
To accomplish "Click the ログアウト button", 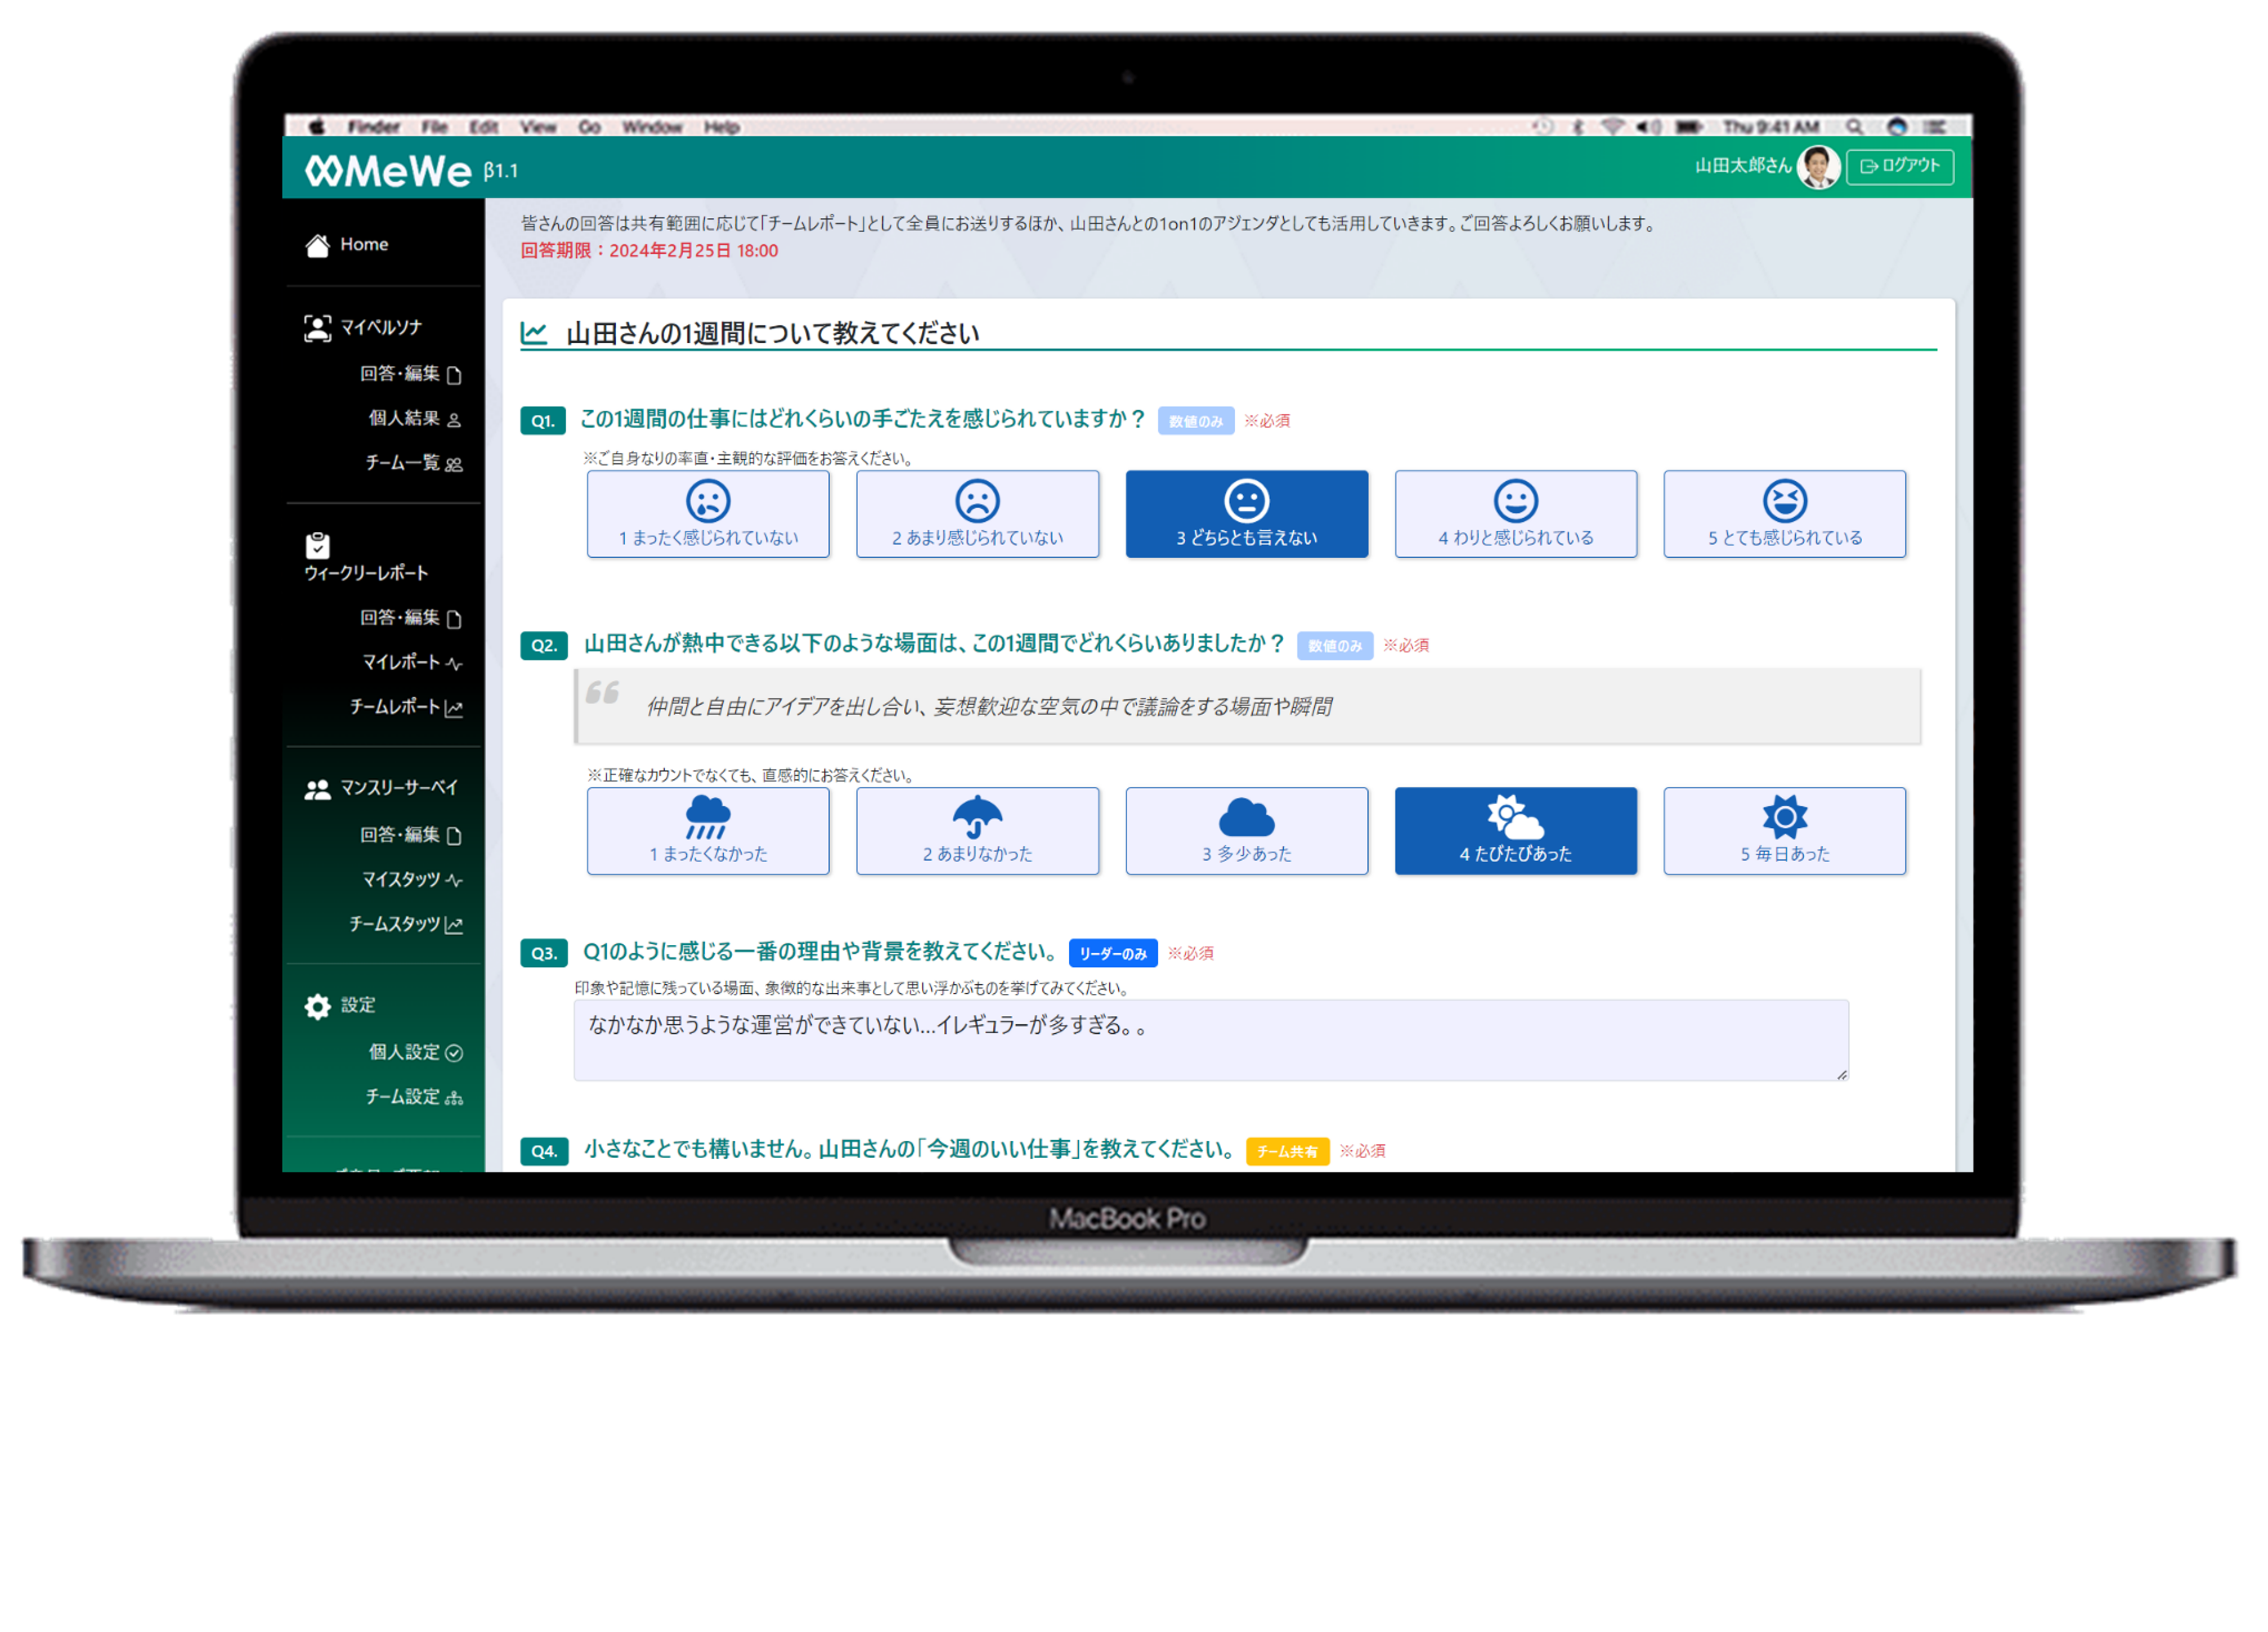I will click(x=1899, y=166).
